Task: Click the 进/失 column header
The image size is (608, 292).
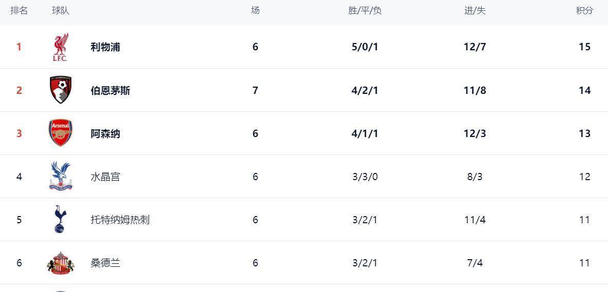Action: 475,11
